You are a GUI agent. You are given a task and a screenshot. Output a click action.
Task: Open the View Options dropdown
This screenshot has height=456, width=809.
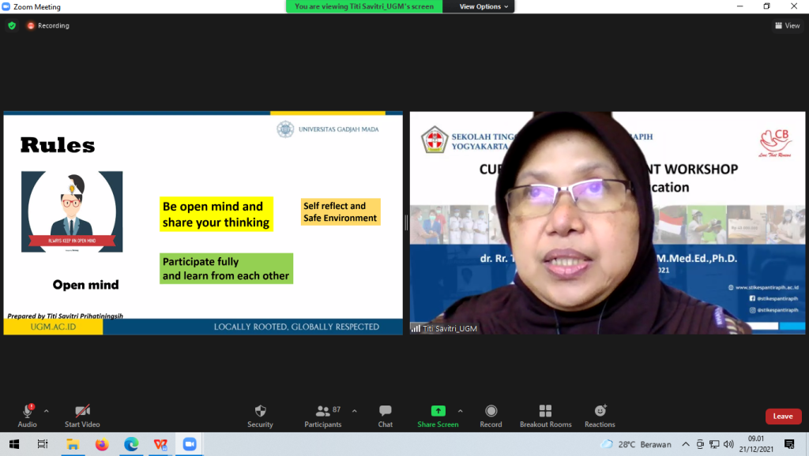tap(484, 6)
